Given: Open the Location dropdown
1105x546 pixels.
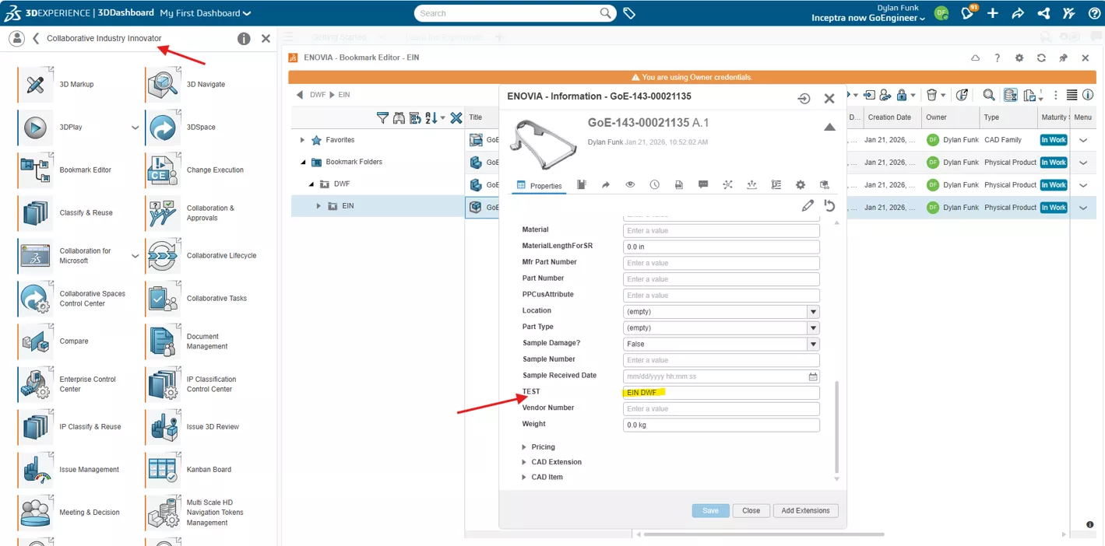Looking at the screenshot, I should click(813, 311).
